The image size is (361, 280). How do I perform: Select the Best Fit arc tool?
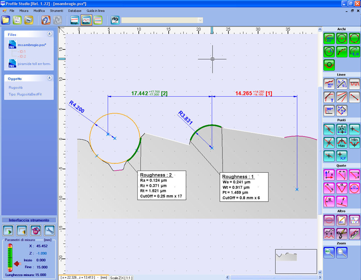(329, 39)
